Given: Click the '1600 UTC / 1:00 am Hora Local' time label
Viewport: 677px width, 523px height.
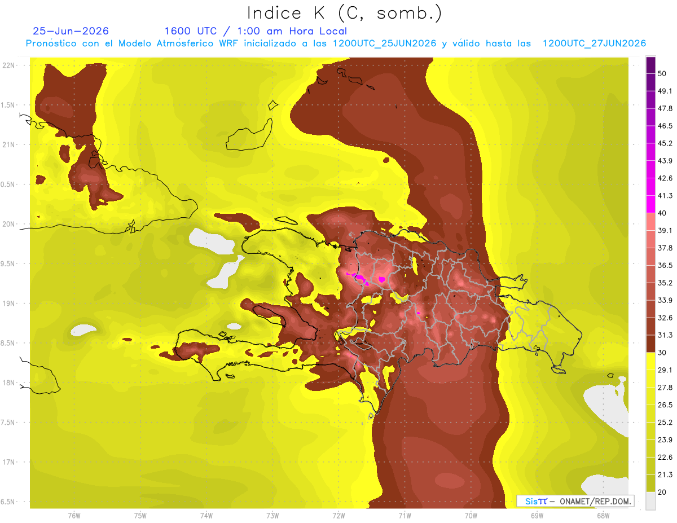Looking at the screenshot, I should point(256,31).
